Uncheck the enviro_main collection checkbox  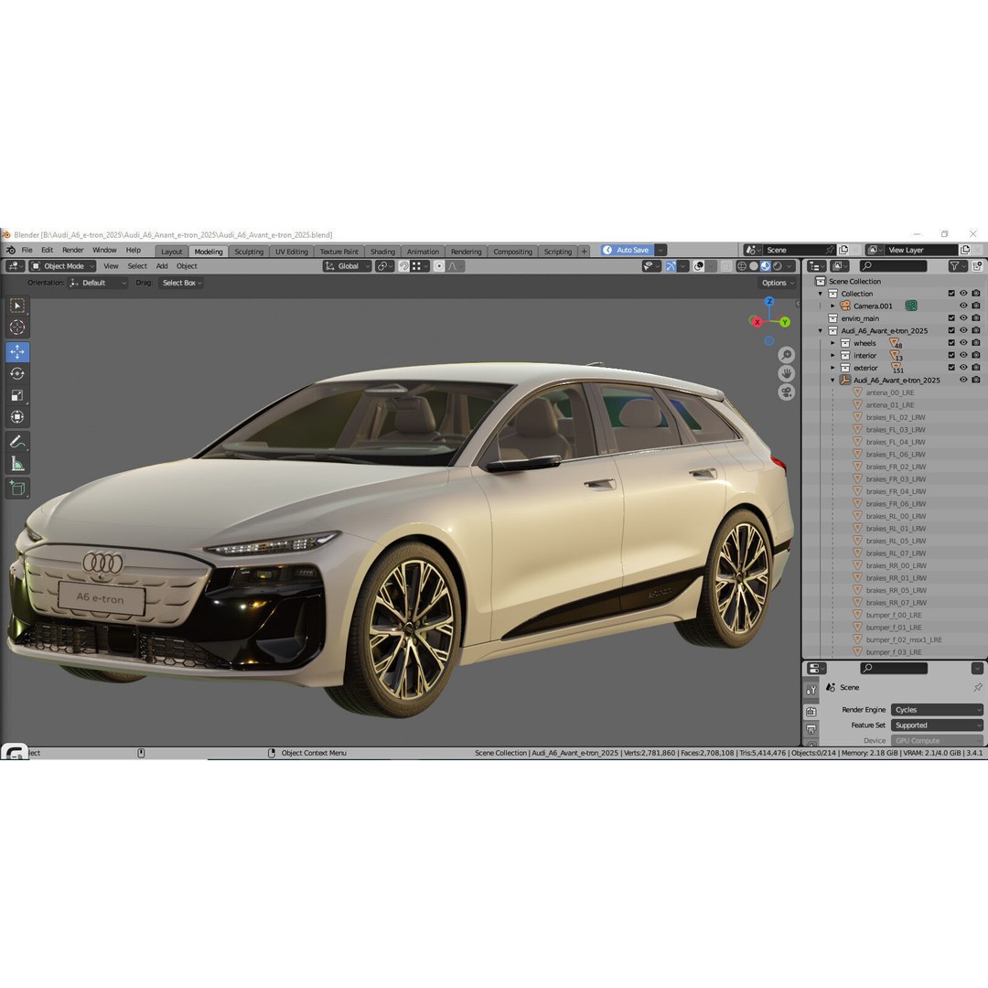[x=951, y=318]
